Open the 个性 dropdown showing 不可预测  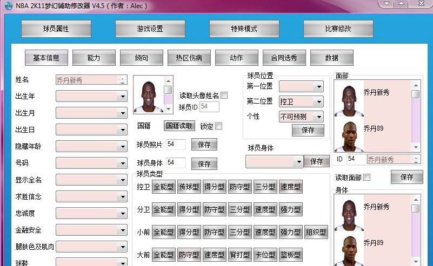click(x=301, y=117)
